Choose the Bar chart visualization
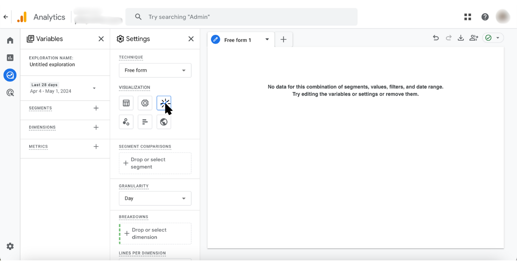The height and width of the screenshot is (266, 517). click(x=145, y=122)
